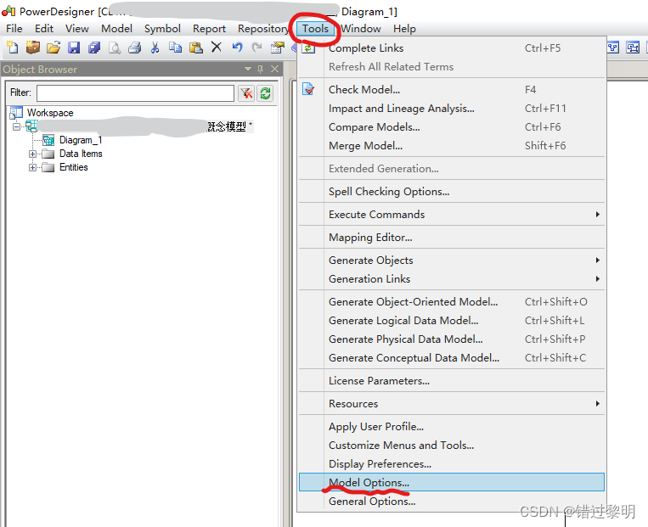Open the Model menu
Image resolution: width=648 pixels, height=527 pixels.
coord(116,29)
